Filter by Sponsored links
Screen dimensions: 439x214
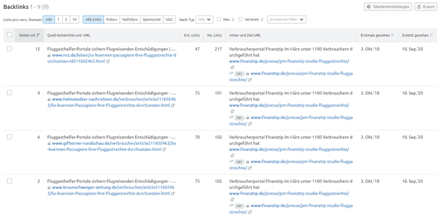152,19
